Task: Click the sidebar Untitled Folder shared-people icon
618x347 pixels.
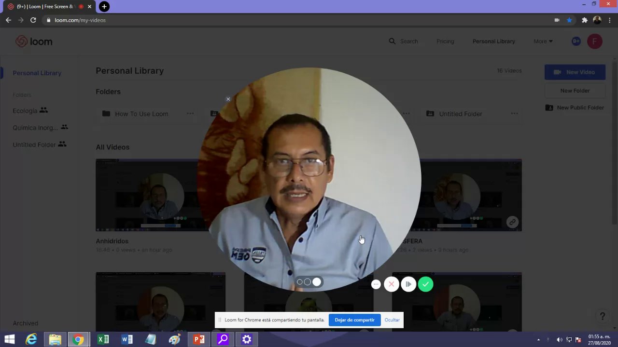Action: pos(62,144)
